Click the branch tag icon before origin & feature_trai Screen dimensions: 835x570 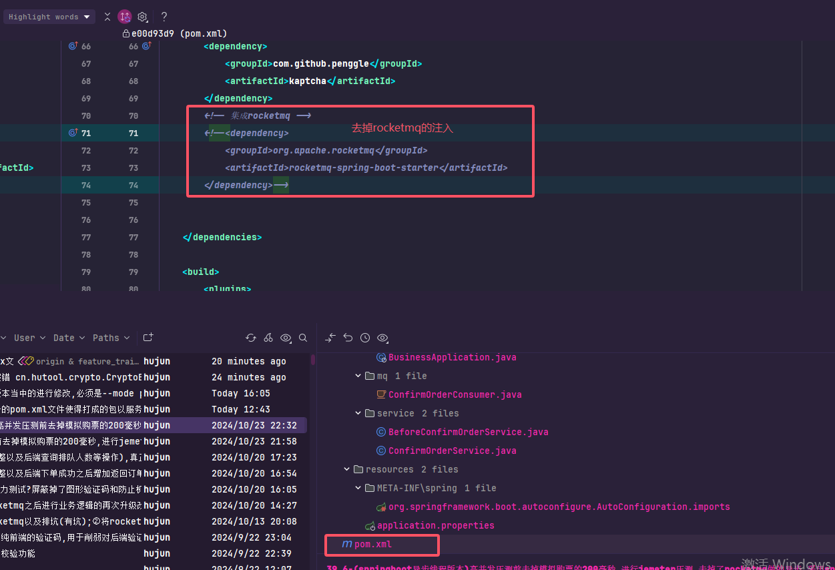pos(26,361)
